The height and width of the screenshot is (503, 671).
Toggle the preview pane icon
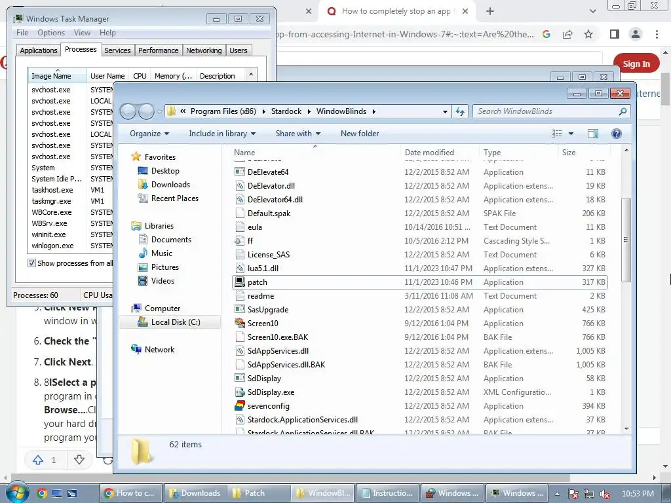click(592, 134)
